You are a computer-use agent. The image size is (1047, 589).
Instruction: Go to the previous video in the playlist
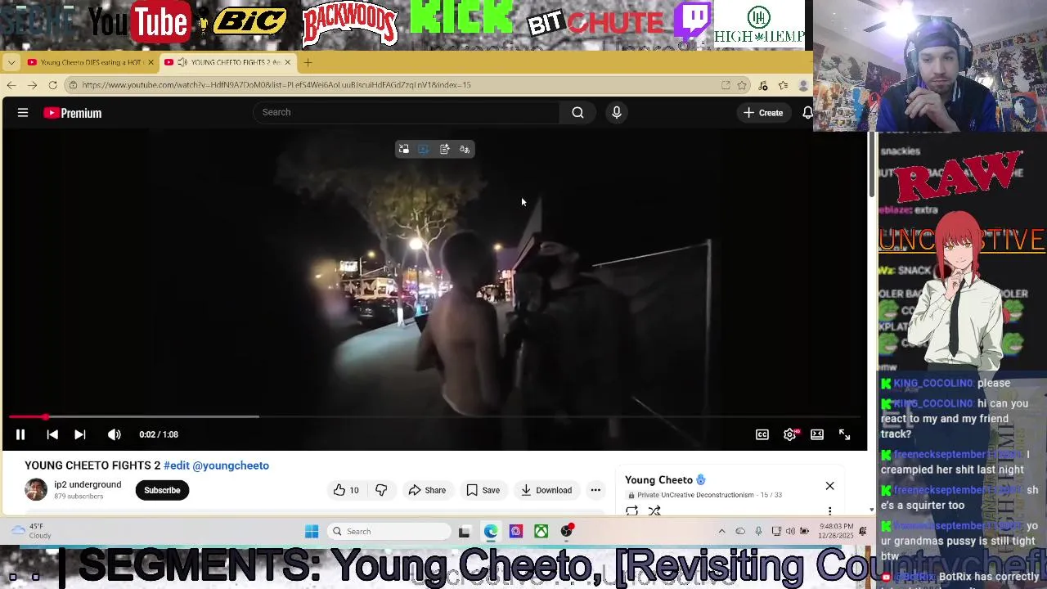[52, 434]
